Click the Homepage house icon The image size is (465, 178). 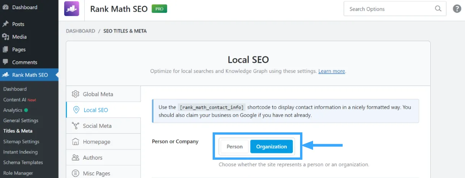pos(76,141)
